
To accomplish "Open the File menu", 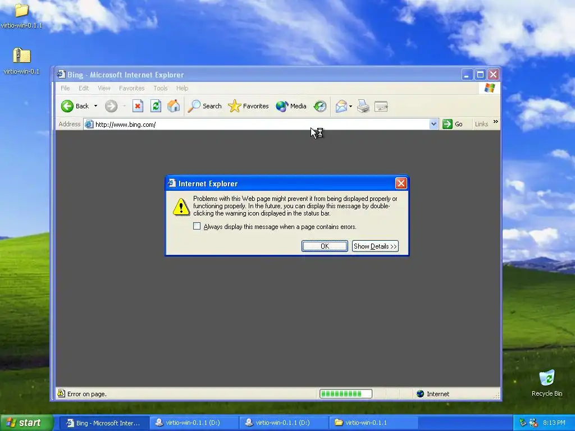I will [x=65, y=88].
